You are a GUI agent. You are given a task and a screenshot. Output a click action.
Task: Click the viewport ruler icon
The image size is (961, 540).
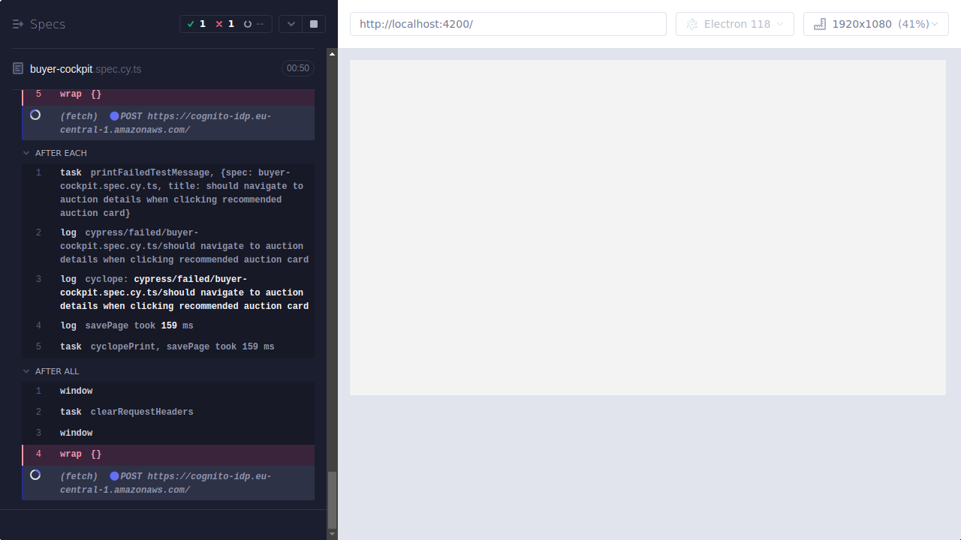pyautogui.click(x=820, y=24)
